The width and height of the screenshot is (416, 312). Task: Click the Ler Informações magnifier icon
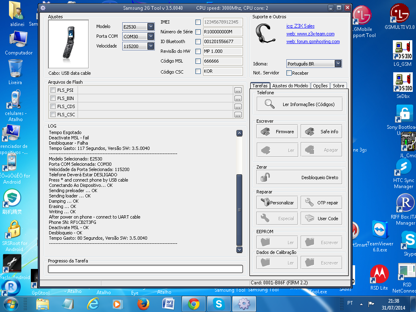270,104
